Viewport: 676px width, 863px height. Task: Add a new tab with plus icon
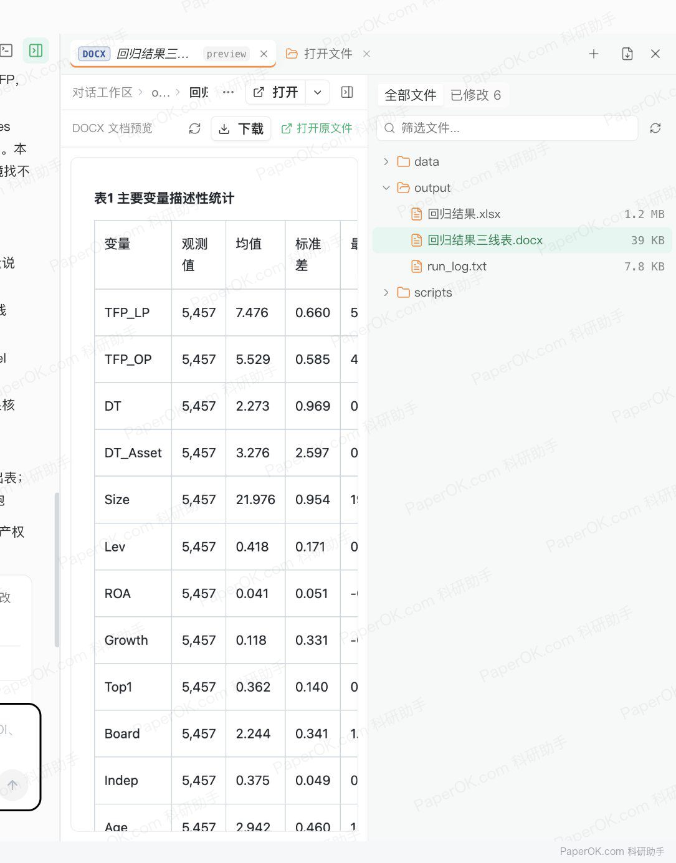click(594, 54)
